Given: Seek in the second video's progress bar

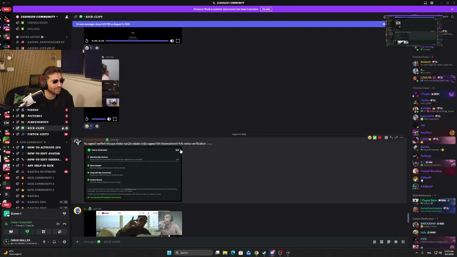Looking at the screenshot, I should coord(98,119).
